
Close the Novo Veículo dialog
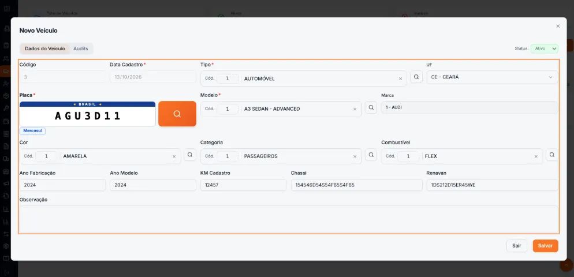coord(558,26)
